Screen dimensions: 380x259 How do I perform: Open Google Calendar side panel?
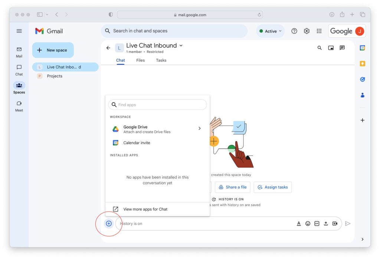[362, 48]
